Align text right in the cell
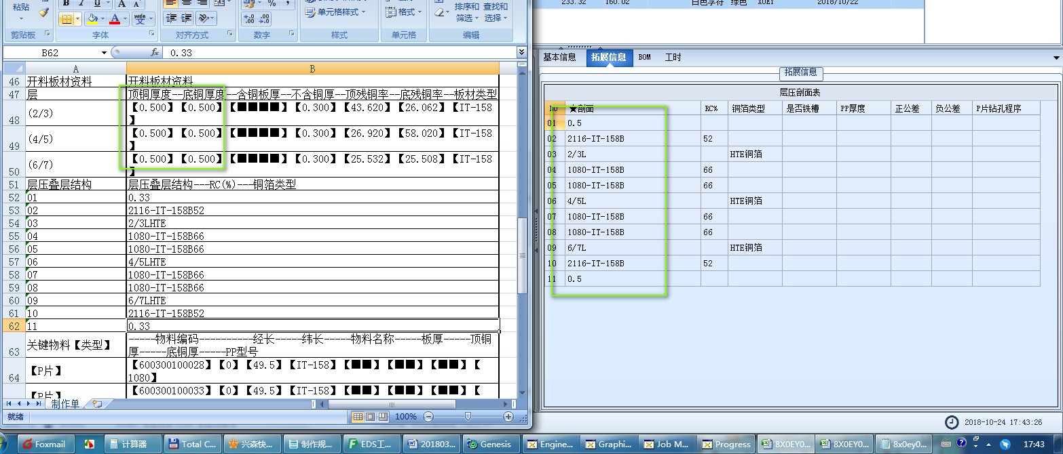The image size is (1063, 454). (202, 3)
